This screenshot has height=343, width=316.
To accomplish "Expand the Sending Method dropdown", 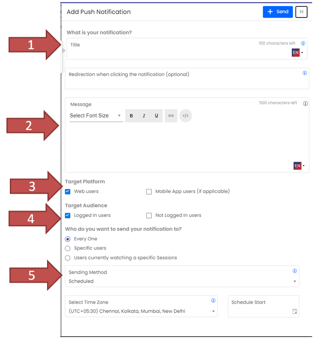I will tap(182, 281).
